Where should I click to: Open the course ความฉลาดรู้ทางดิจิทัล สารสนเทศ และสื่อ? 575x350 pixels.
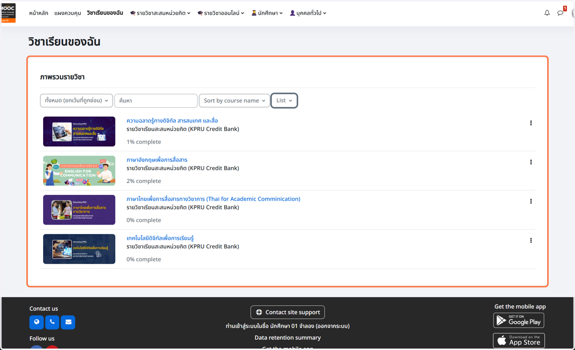172,121
